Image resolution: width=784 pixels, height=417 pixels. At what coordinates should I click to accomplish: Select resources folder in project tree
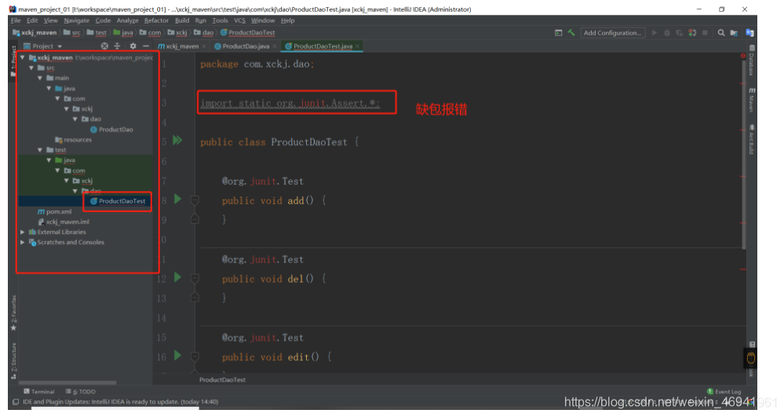(x=74, y=140)
